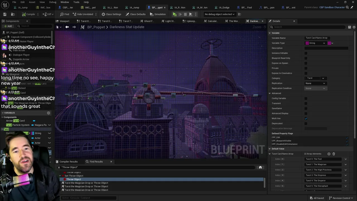Toggle Details property matrix view icon

[x=349, y=27]
